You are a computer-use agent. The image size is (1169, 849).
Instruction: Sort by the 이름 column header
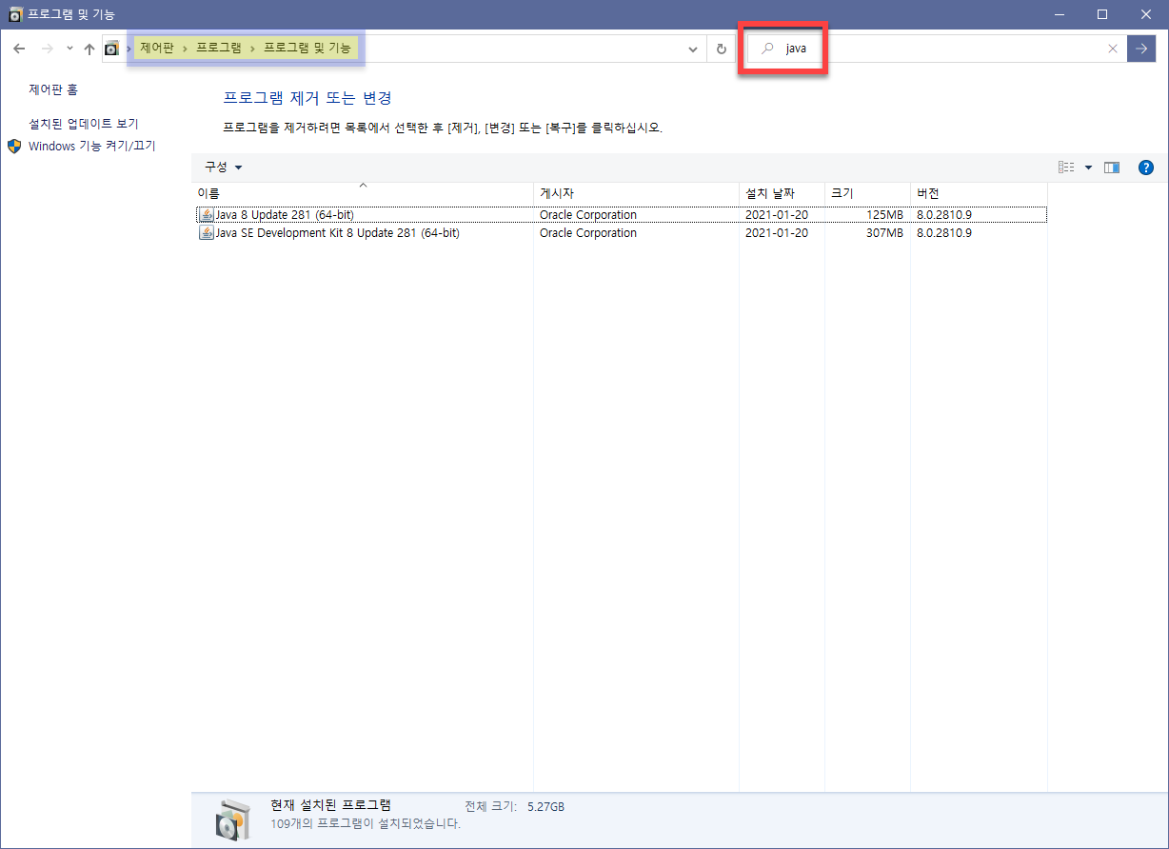pos(363,193)
